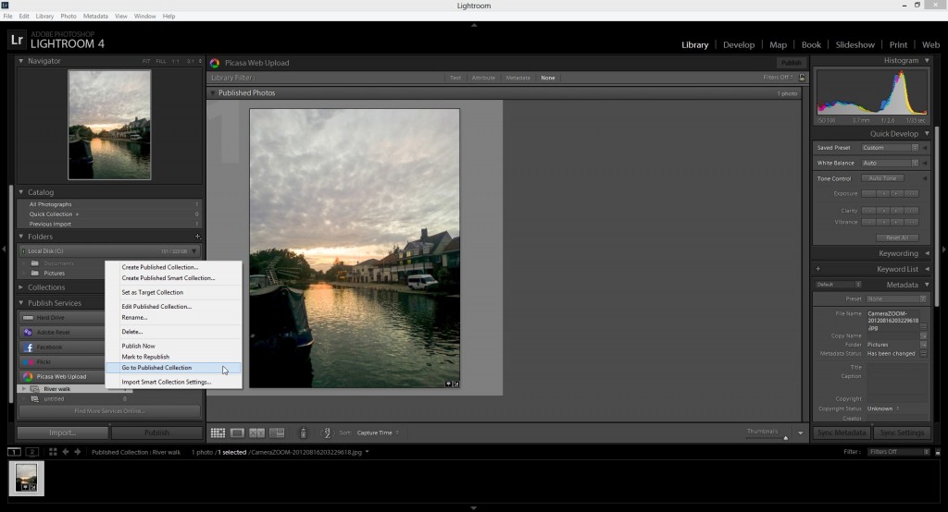The image size is (948, 512).
Task: Switch to Grid view icon in toolbar
Action: (218, 433)
